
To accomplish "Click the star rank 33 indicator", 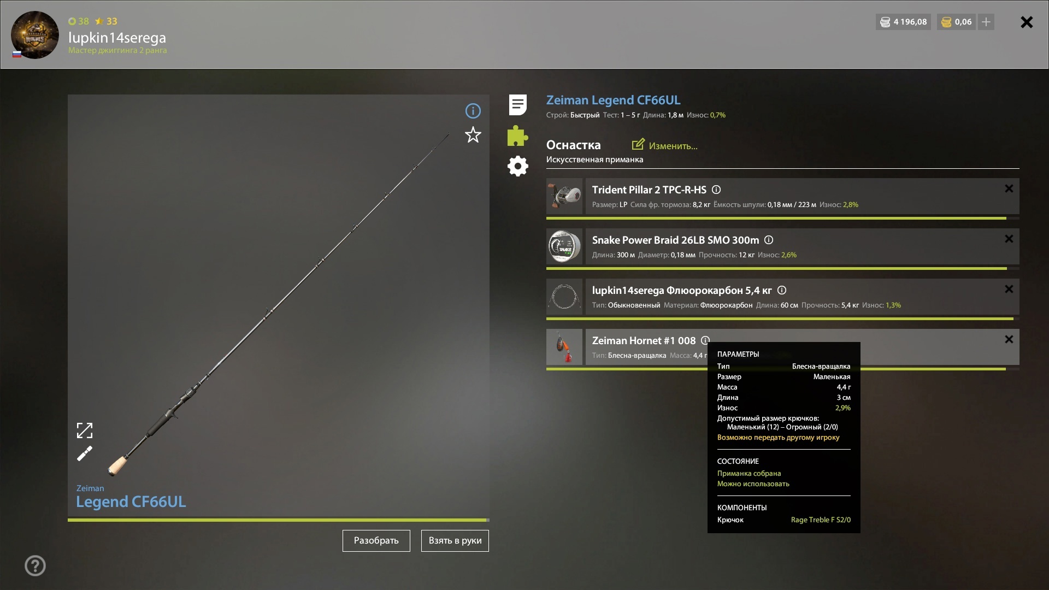I will click(106, 21).
